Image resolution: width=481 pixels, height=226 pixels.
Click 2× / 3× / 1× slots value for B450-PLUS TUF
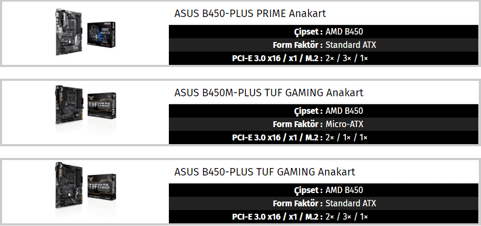[x=346, y=217]
